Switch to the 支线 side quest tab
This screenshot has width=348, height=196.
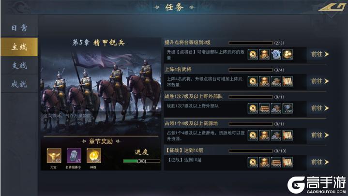click(19, 65)
